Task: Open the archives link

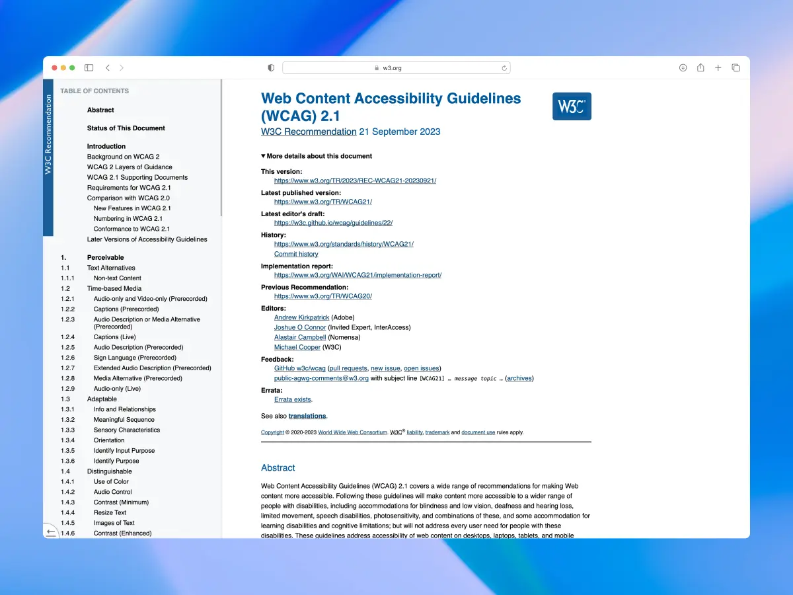Action: pyautogui.click(x=519, y=378)
